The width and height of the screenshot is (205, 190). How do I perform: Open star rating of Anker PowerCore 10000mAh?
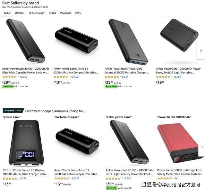coord(163,77)
